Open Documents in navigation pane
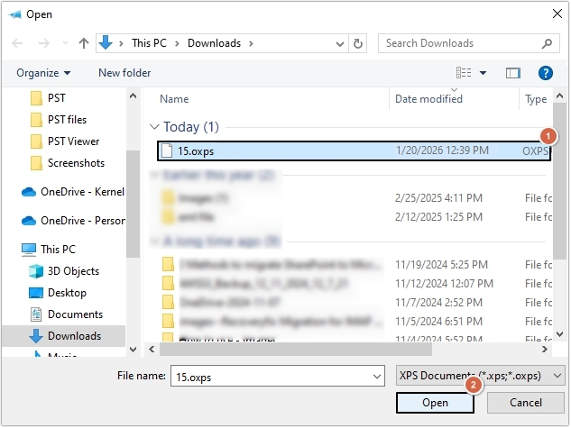The width and height of the screenshot is (571, 428). [x=66, y=314]
